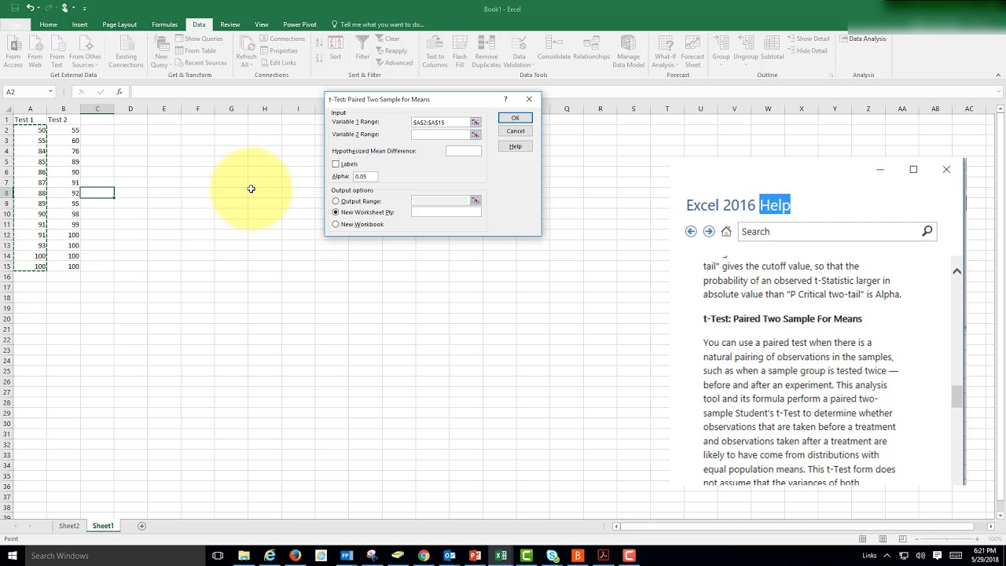Click the Variable 2 Range input field
Screen dimensions: 1006x566
pos(440,134)
